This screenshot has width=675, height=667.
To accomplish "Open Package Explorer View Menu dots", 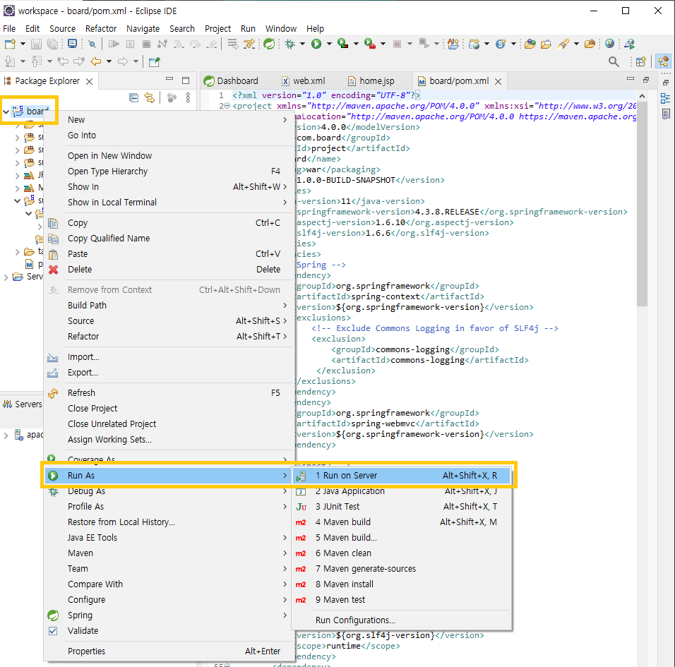I will click(188, 98).
